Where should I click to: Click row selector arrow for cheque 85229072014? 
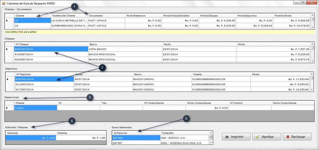point(7,49)
